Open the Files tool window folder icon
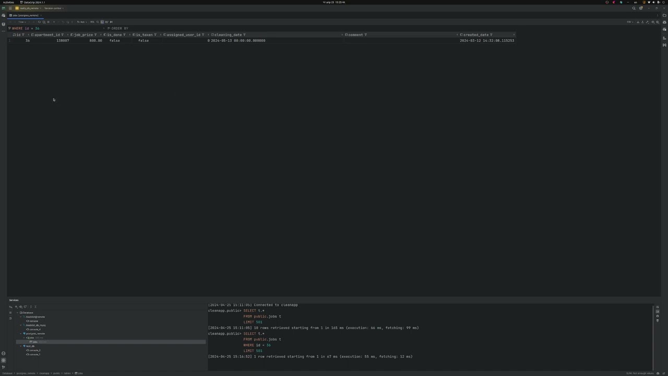The image size is (668, 376). click(664, 15)
